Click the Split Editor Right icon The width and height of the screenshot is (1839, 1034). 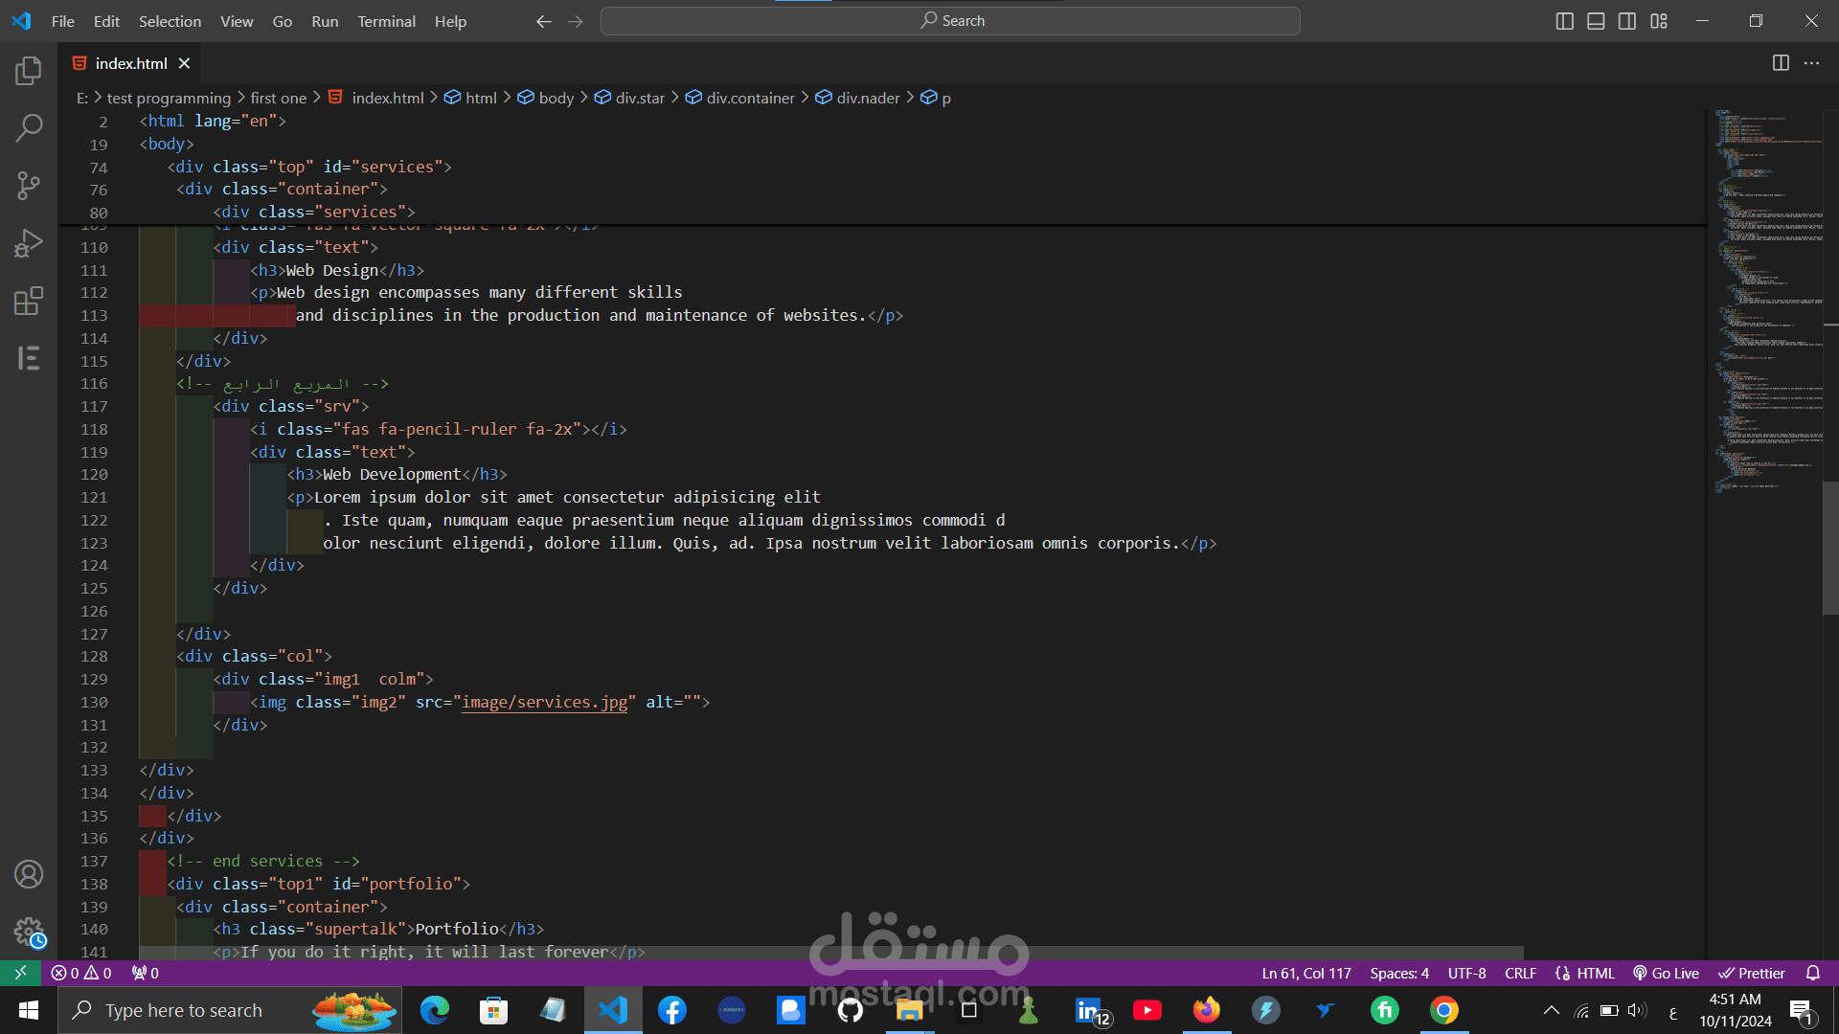point(1781,63)
